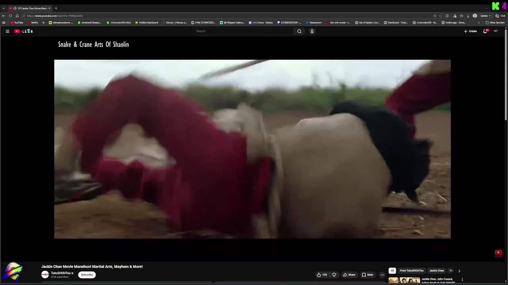Image resolution: width=508 pixels, height=285 pixels.
Task: Select From TokuSHOUTsu filter chip
Action: [x=412, y=271]
